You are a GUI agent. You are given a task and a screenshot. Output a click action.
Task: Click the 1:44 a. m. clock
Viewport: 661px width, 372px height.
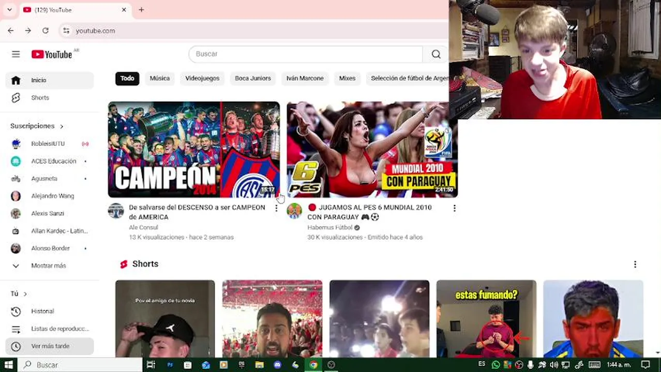(619, 365)
